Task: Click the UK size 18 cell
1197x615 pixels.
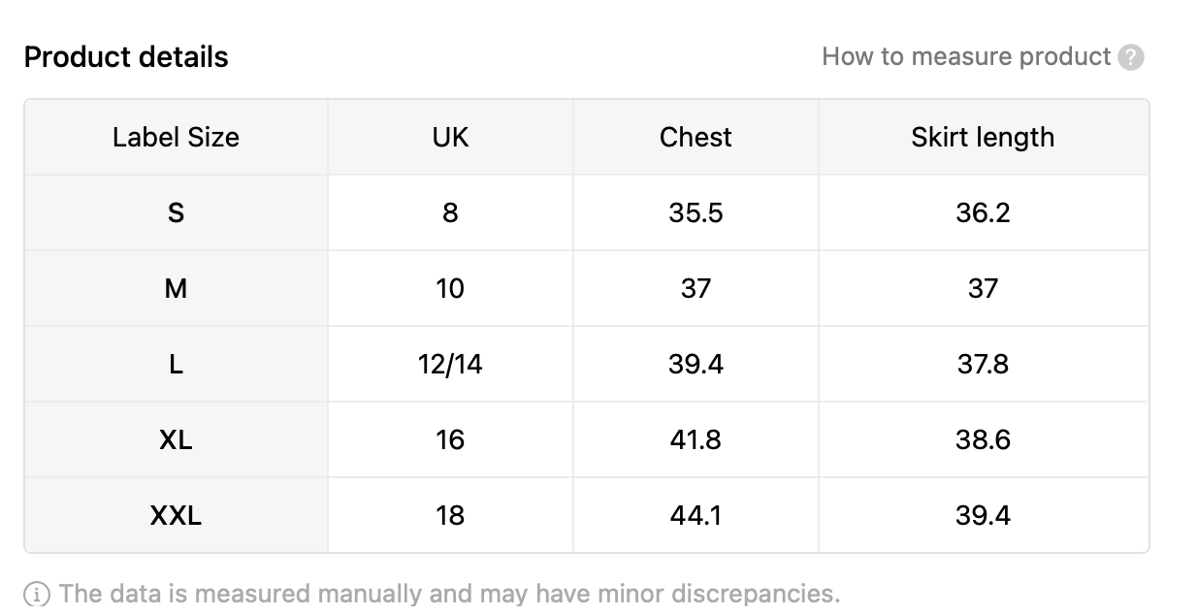Action: tap(450, 515)
